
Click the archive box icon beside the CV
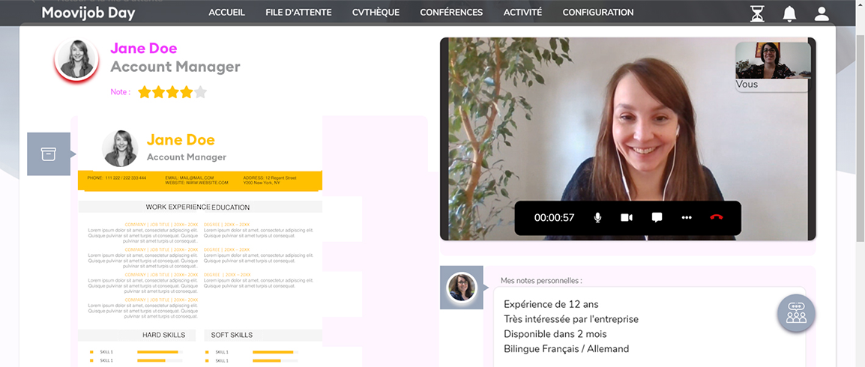[x=49, y=154]
